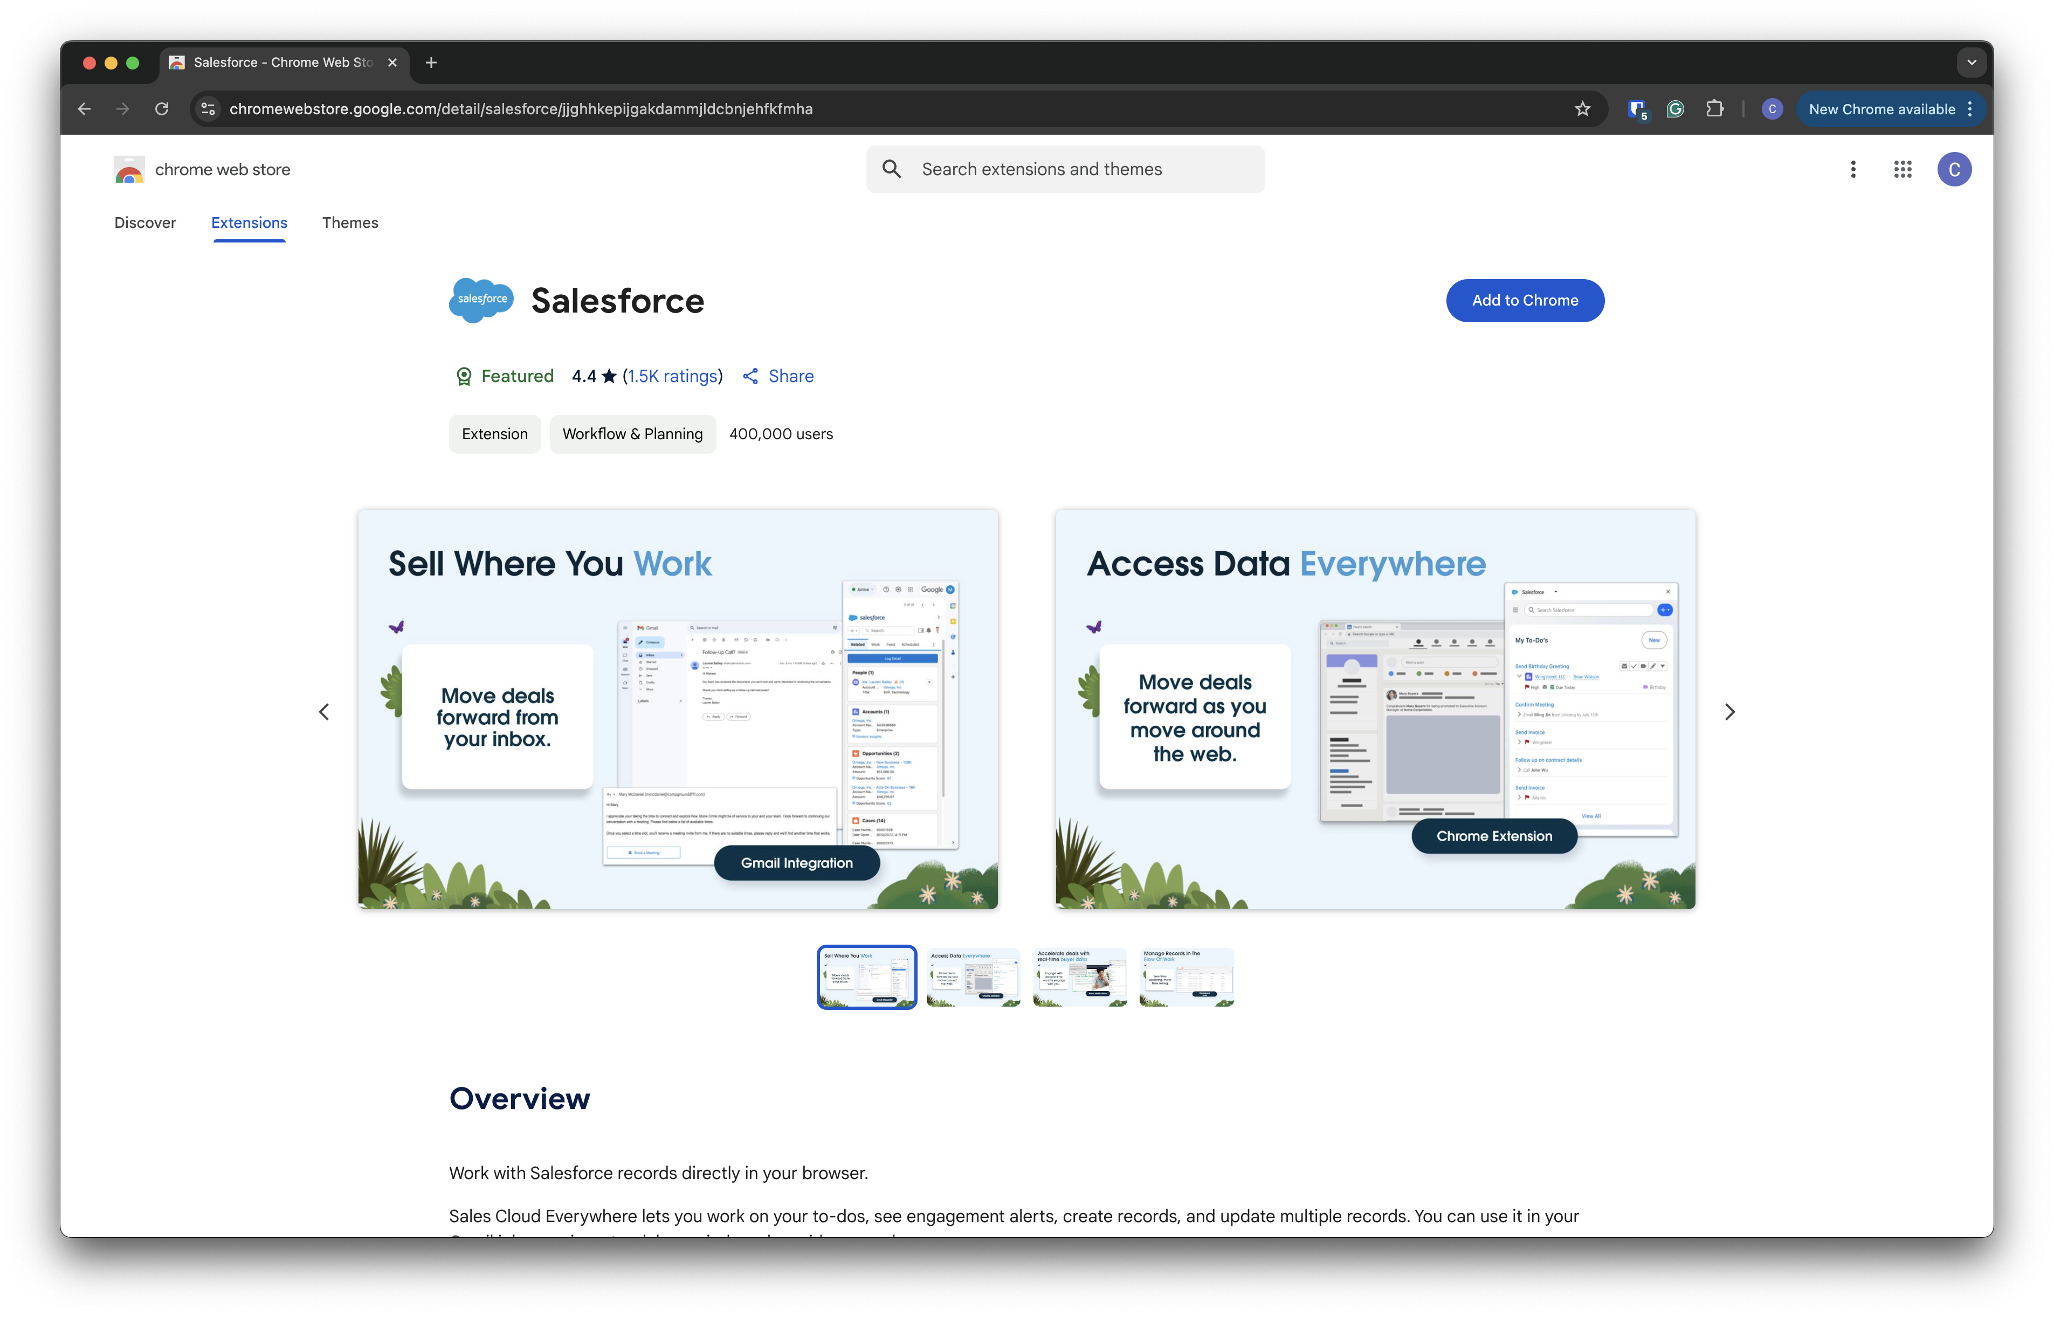2054x1317 pixels.
Task: Show next screenshot with right chevron
Action: tap(1729, 711)
